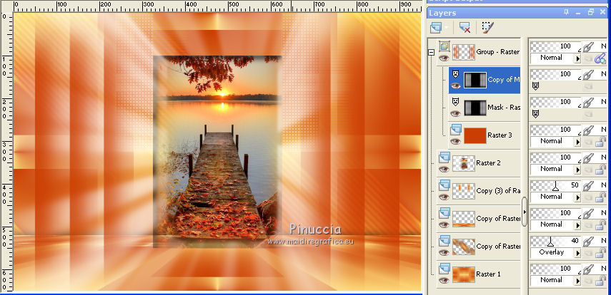Screen dimensions: 611x295
Task: Hide the Raster 1 layer
Action: coord(444,280)
